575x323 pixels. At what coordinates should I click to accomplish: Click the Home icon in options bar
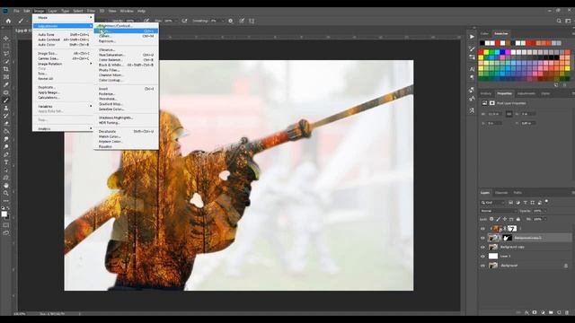point(8,21)
